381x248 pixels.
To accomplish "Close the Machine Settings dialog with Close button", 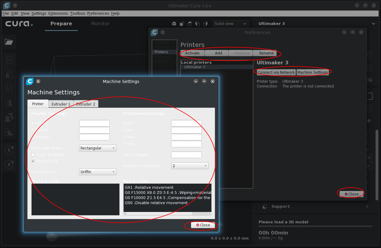I will tap(203, 225).
